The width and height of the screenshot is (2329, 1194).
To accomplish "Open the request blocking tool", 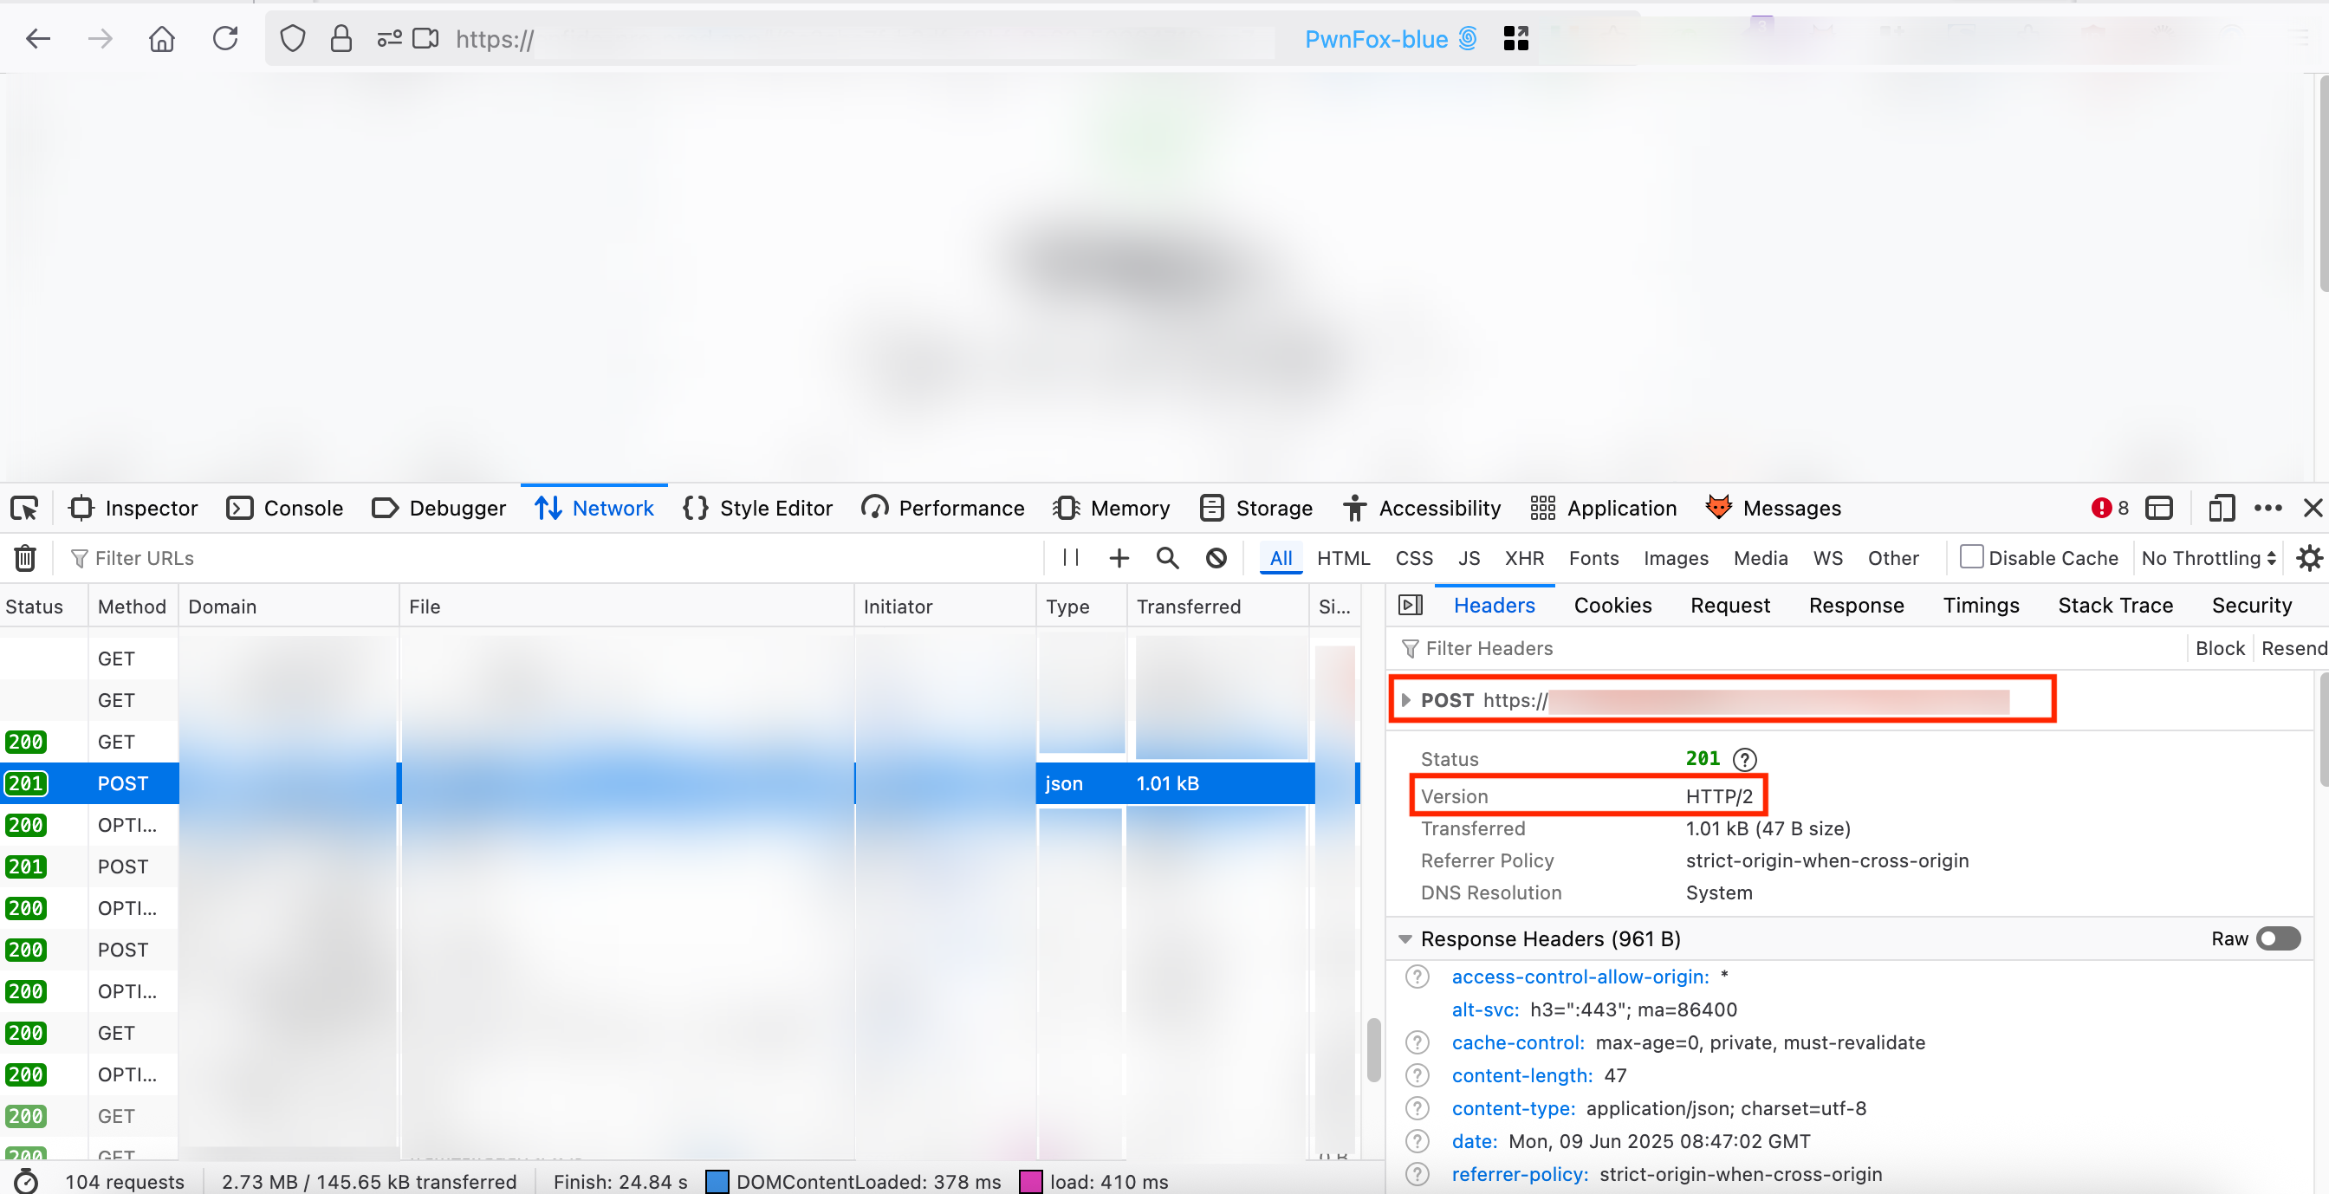I will (x=1216, y=558).
